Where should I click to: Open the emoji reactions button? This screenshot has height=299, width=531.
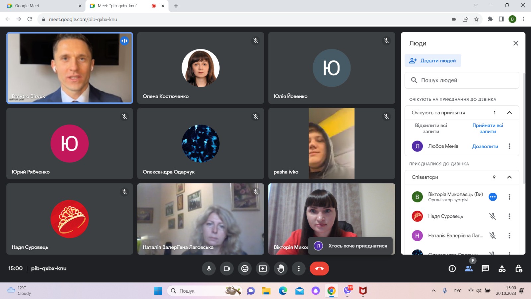click(x=245, y=268)
